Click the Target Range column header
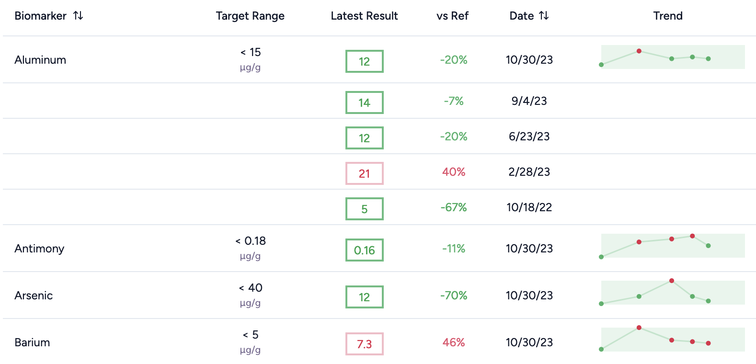 click(x=250, y=16)
